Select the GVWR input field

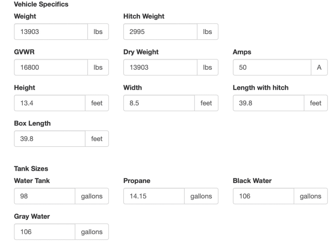pos(51,68)
